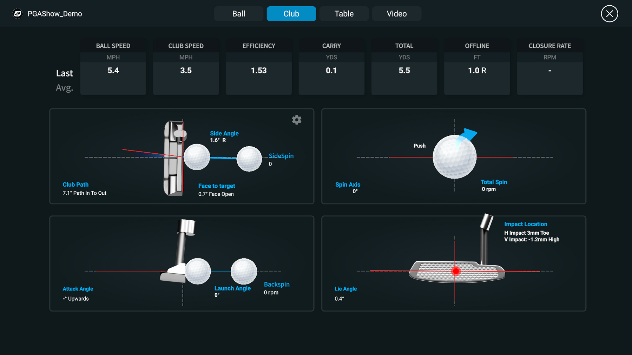The width and height of the screenshot is (632, 355).
Task: Switch to the Ball tab
Action: click(238, 14)
